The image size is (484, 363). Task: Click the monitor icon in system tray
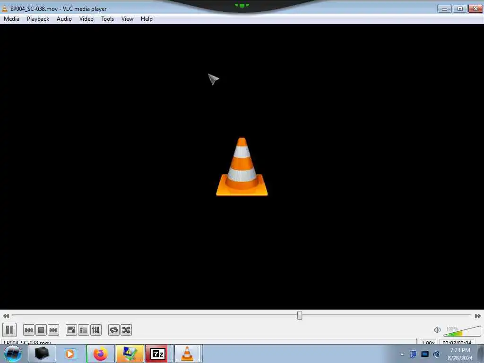click(425, 354)
